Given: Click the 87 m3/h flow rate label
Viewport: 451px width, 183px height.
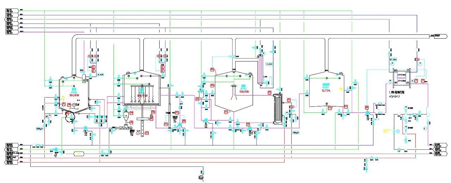Looking at the screenshot, I should 393,59.
